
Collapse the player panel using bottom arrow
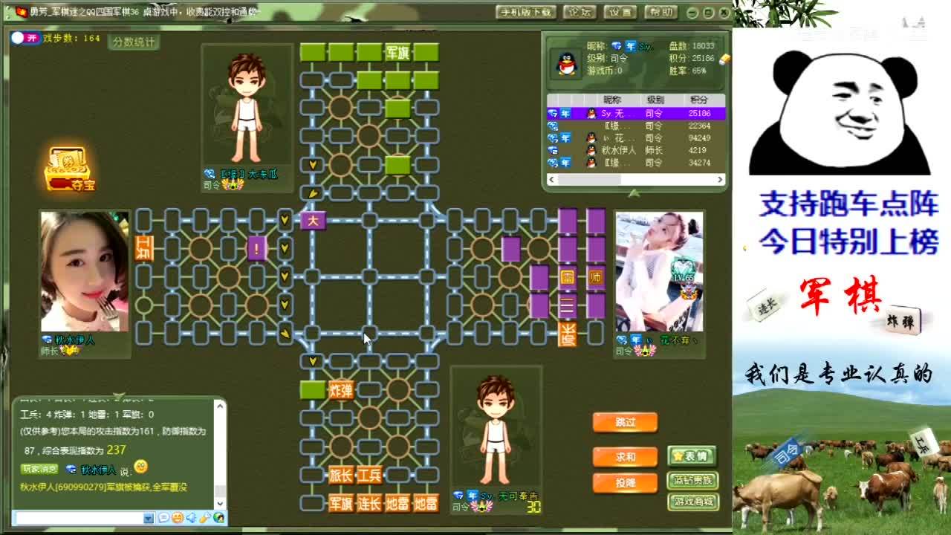coord(634,193)
